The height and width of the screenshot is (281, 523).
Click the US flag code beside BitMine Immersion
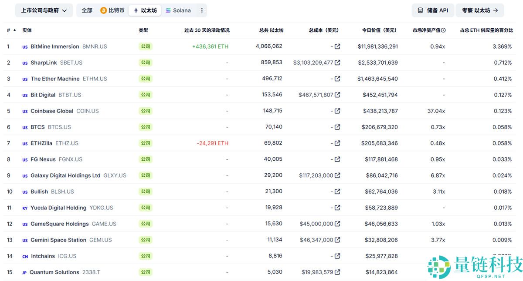point(25,47)
